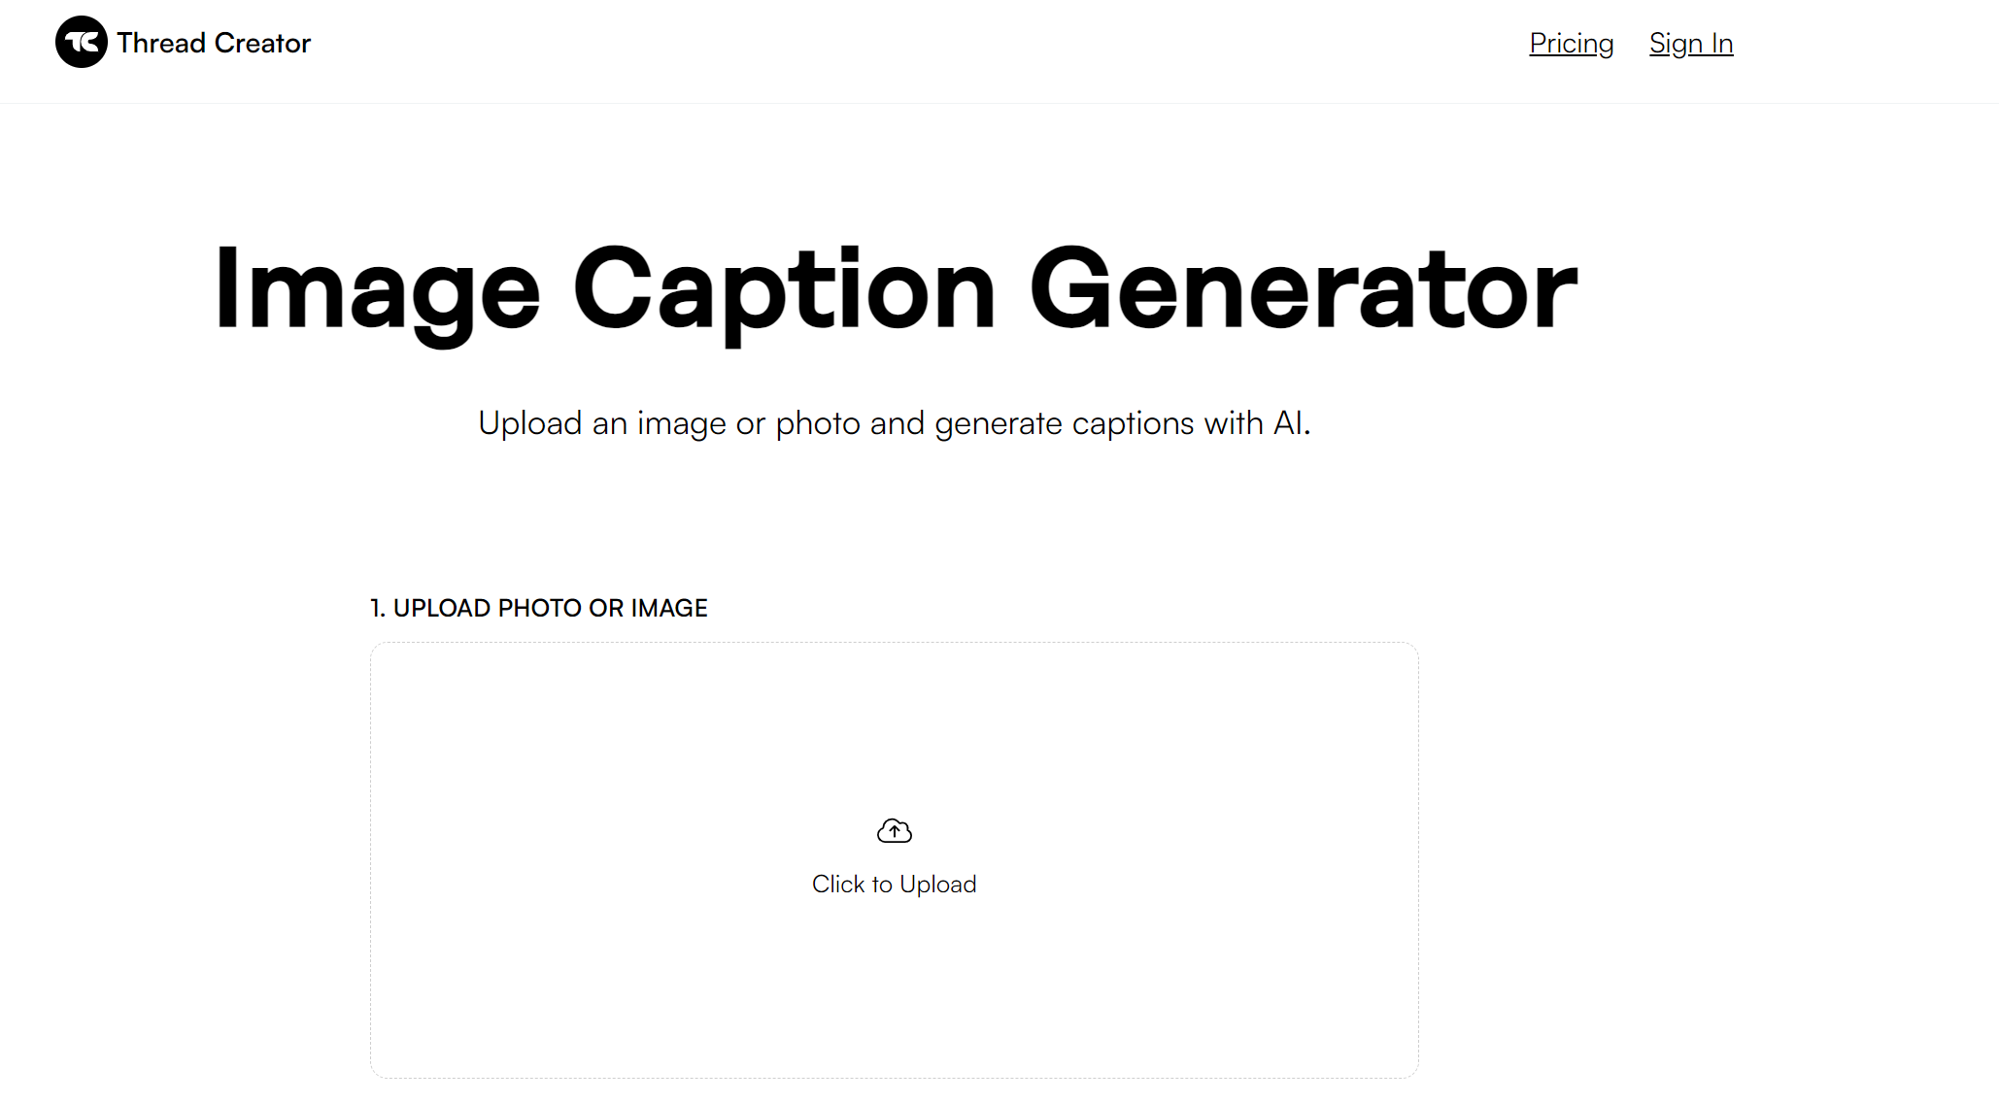Click the step number "1." before UPLOAD
This screenshot has width=1999, height=1103.
coord(378,609)
